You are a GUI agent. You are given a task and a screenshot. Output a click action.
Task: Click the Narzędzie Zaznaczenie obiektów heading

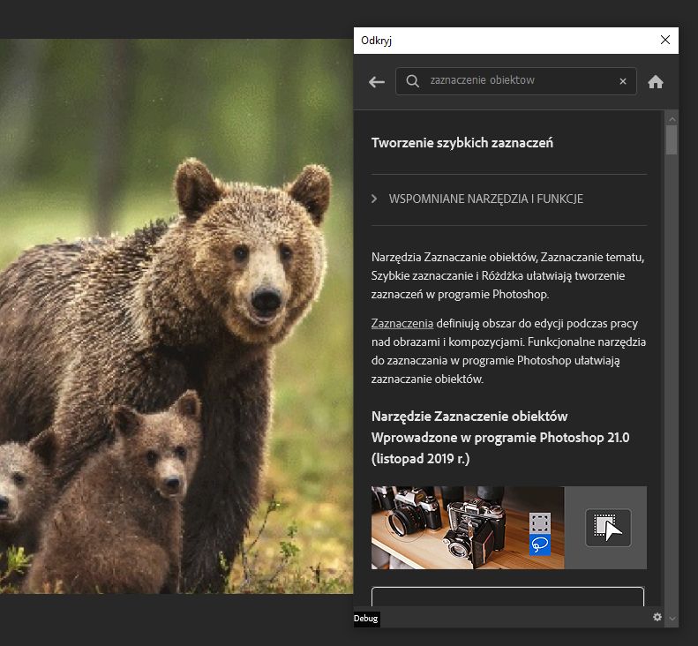[469, 417]
